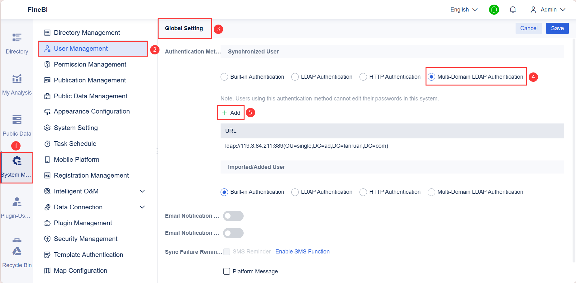Open the Recycle Bin panel
Screen dimensions: 576x283
tap(17, 252)
